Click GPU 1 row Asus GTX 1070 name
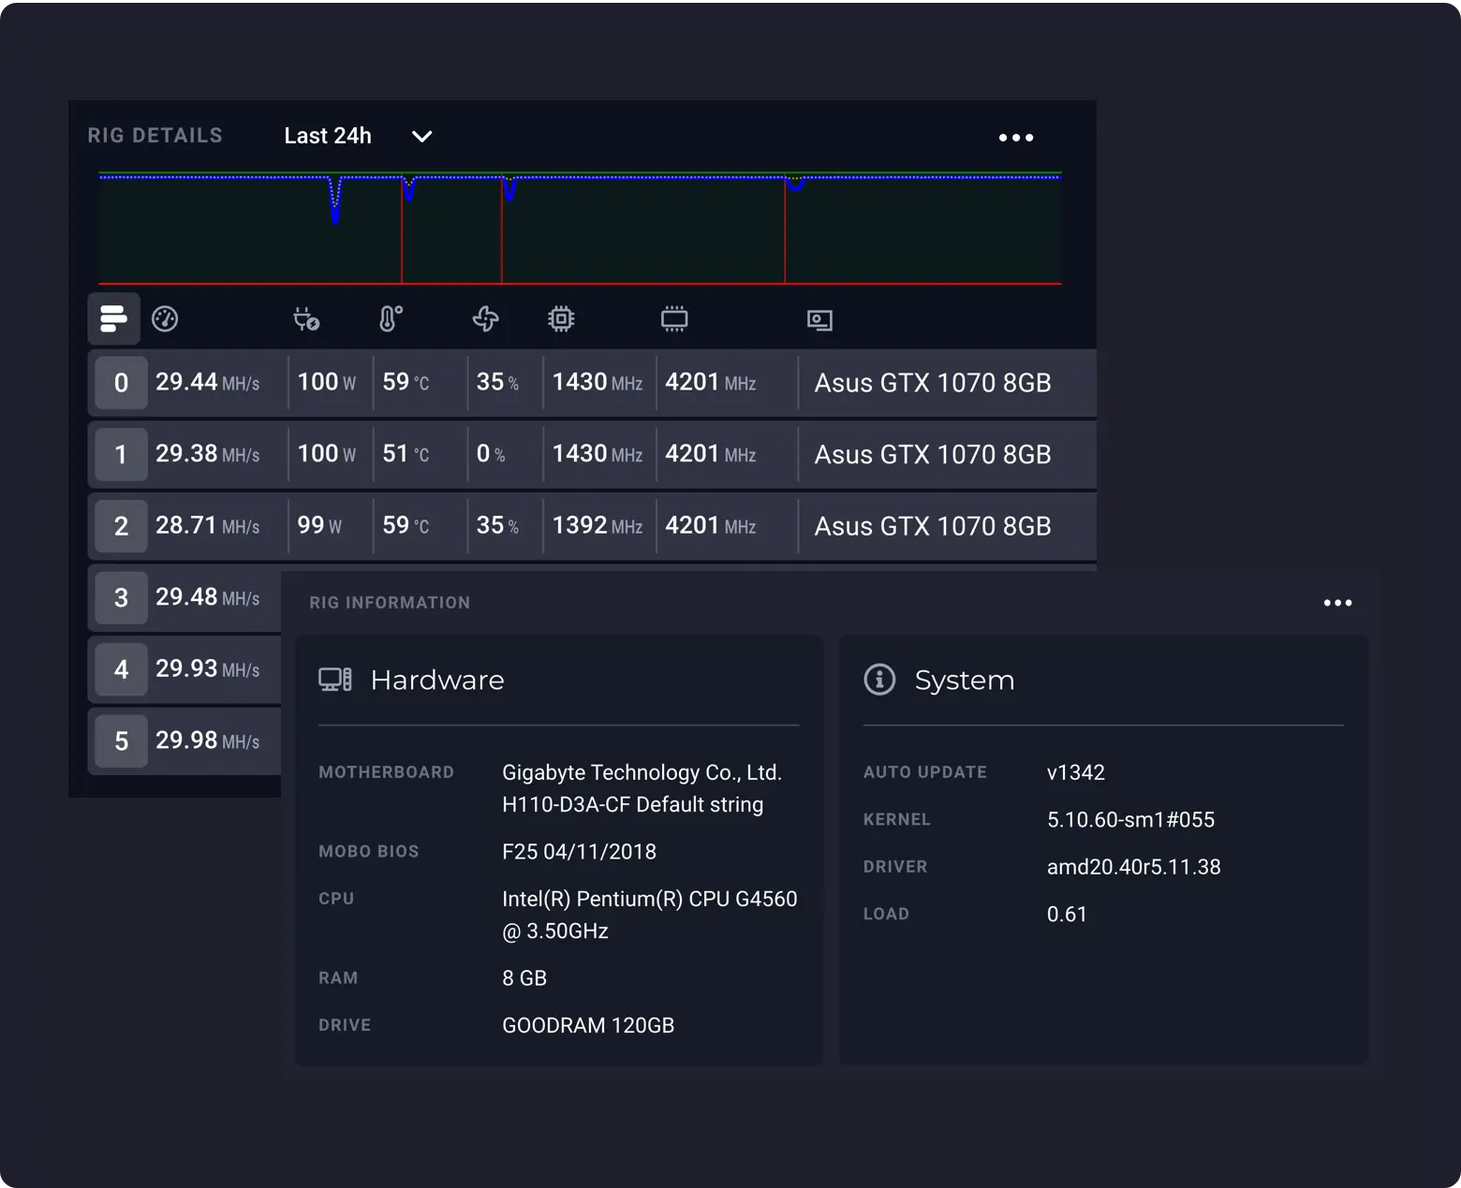This screenshot has width=1461, height=1188. pos(932,455)
